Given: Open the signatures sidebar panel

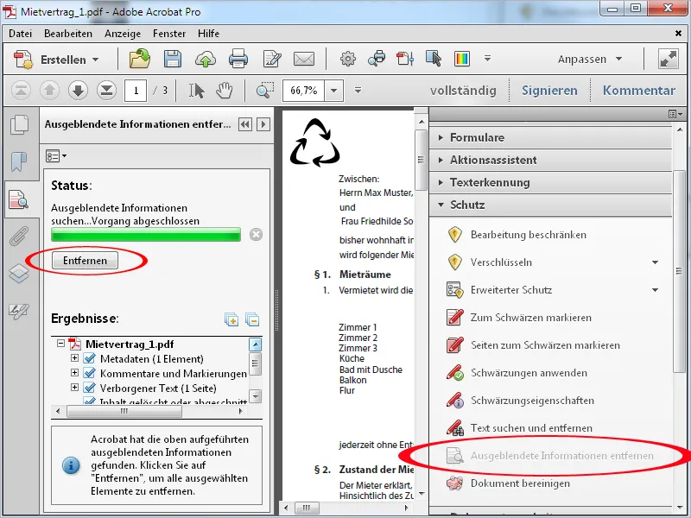Looking at the screenshot, I should 19,311.
